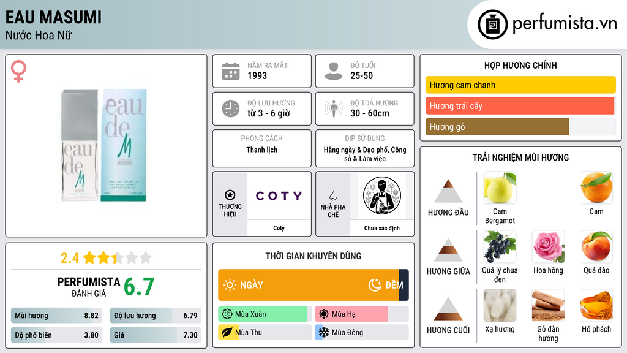The width and height of the screenshot is (627, 353).
Task: Click the Độ phổ biến 3.80 score bar
Action: (57, 335)
